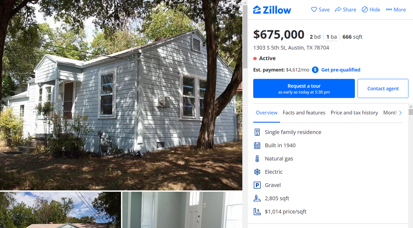The width and height of the screenshot is (413, 228).
Task: Click the parking icon beside Gravel
Action: point(257,185)
